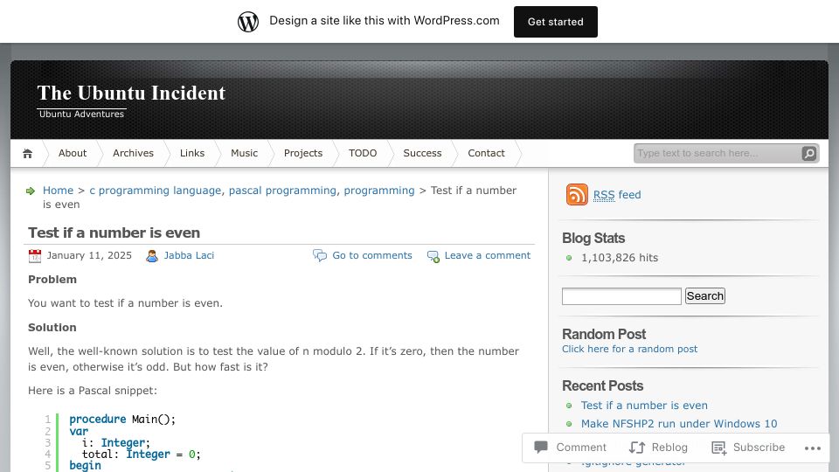Viewport: 839px width, 472px height.
Task: Click the search magnifier icon in header
Action: pos(809,154)
